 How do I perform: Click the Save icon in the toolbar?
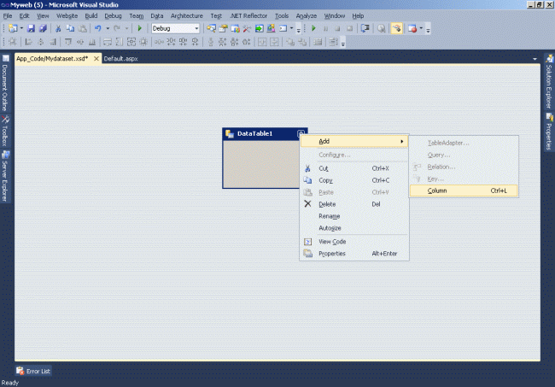point(32,28)
